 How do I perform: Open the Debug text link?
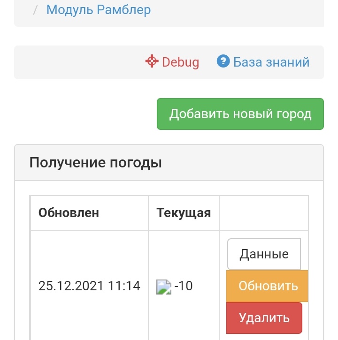point(180,62)
